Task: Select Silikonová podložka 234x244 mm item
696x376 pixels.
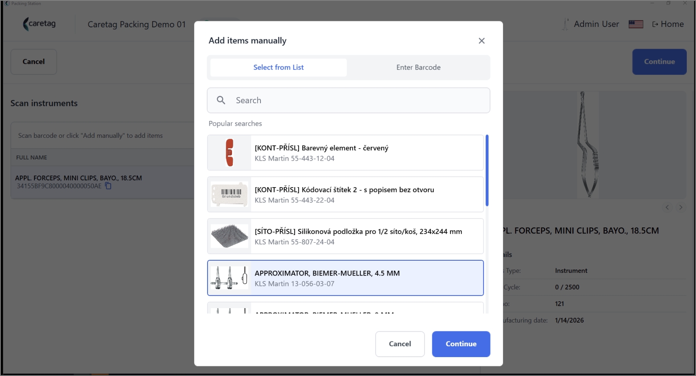Action: 345,236
